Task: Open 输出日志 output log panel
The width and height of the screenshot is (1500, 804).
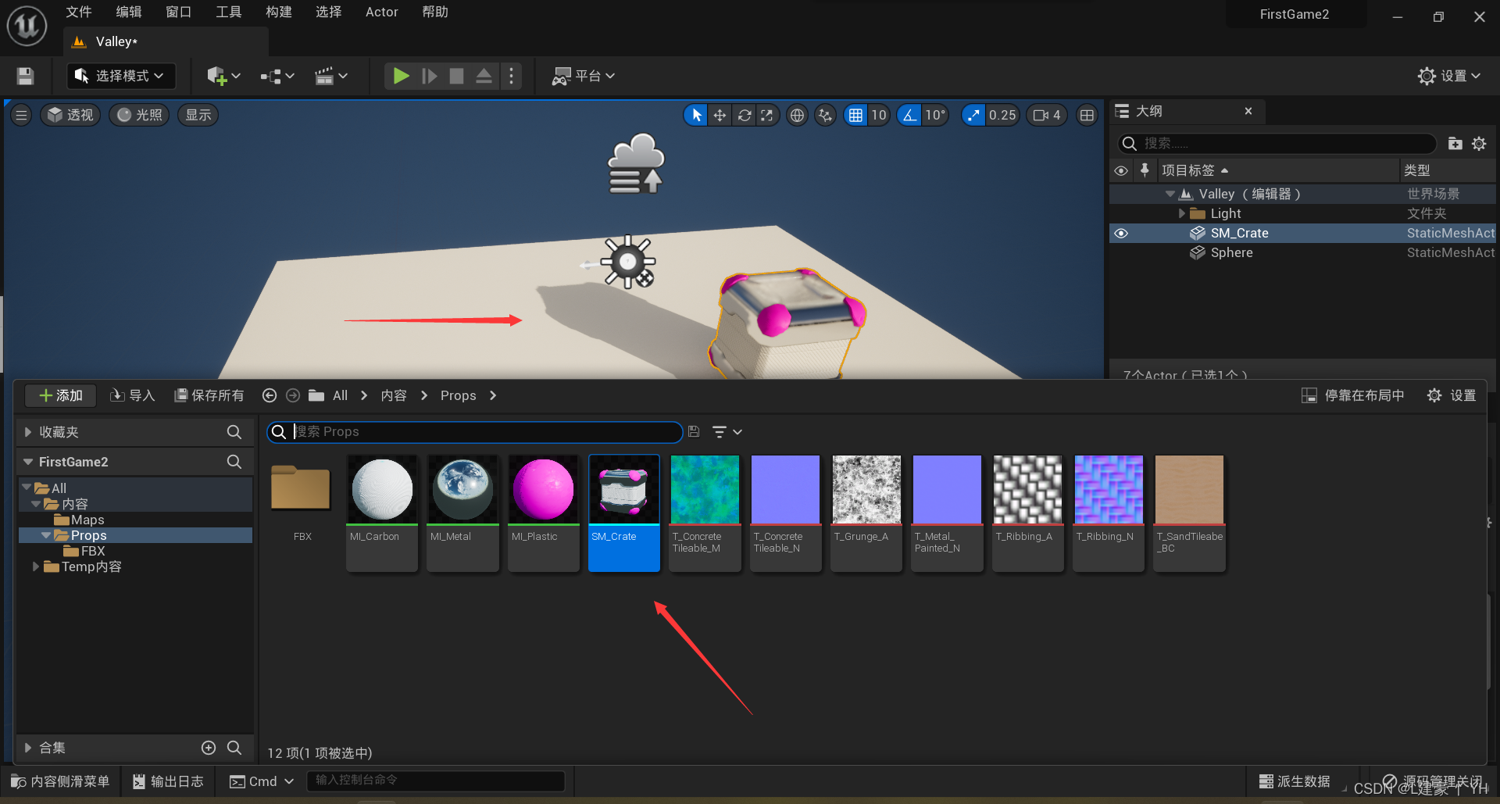Action: [x=168, y=781]
